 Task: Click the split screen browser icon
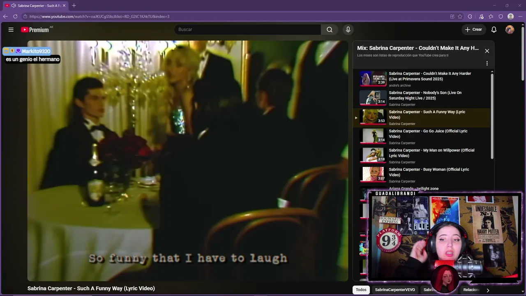tap(452, 16)
